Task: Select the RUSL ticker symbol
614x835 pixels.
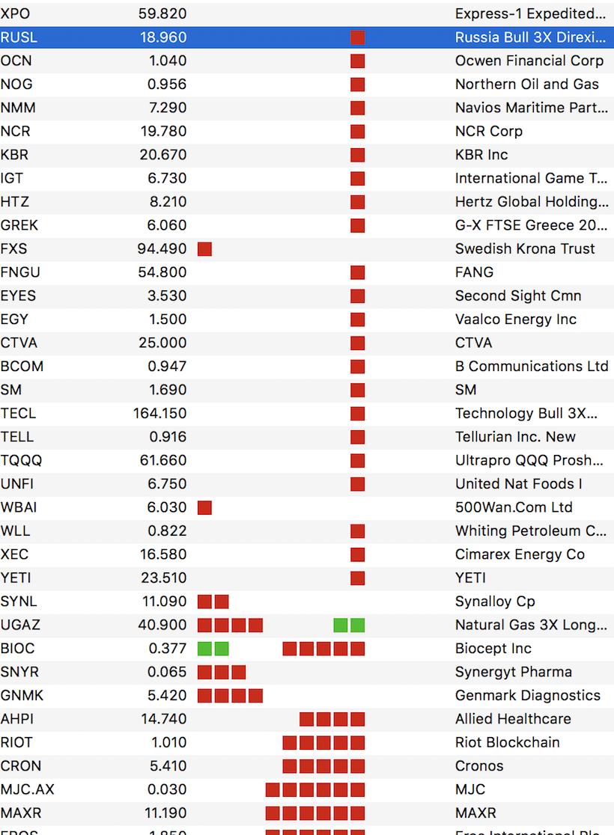Action: pos(19,37)
